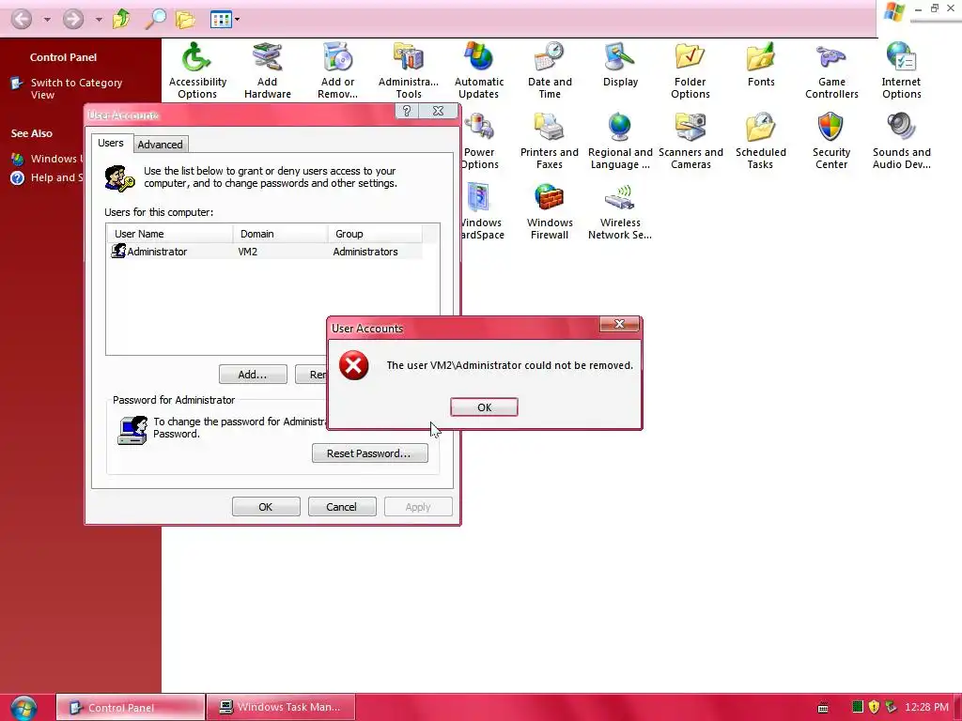The height and width of the screenshot is (721, 962).
Task: Click the green Task Manager tray icon
Action: point(857,707)
